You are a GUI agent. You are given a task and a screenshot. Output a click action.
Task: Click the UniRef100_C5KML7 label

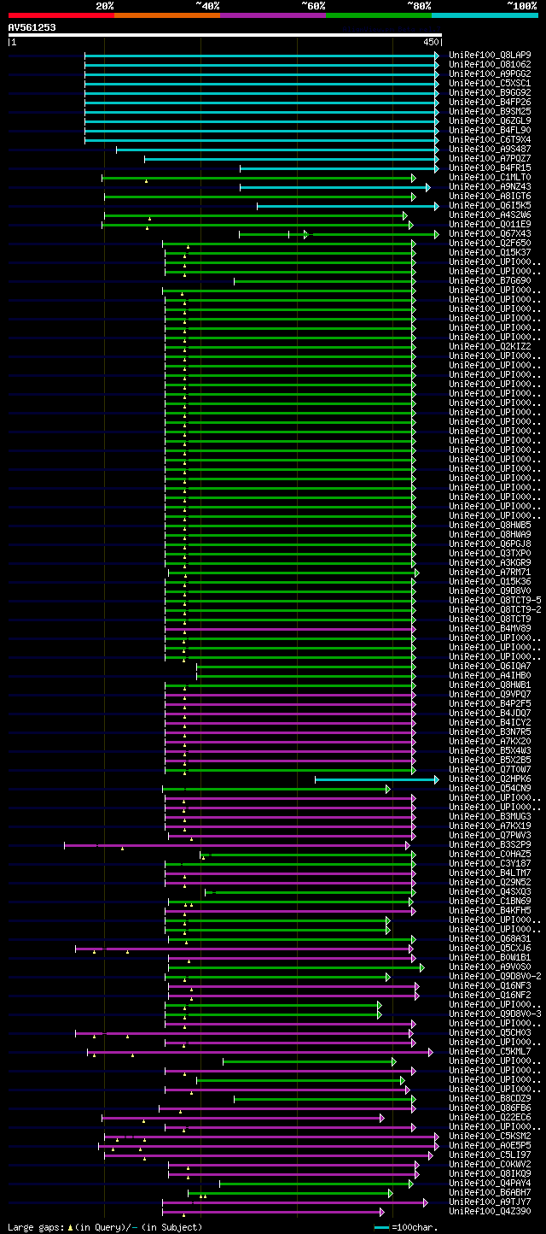coord(490,1052)
